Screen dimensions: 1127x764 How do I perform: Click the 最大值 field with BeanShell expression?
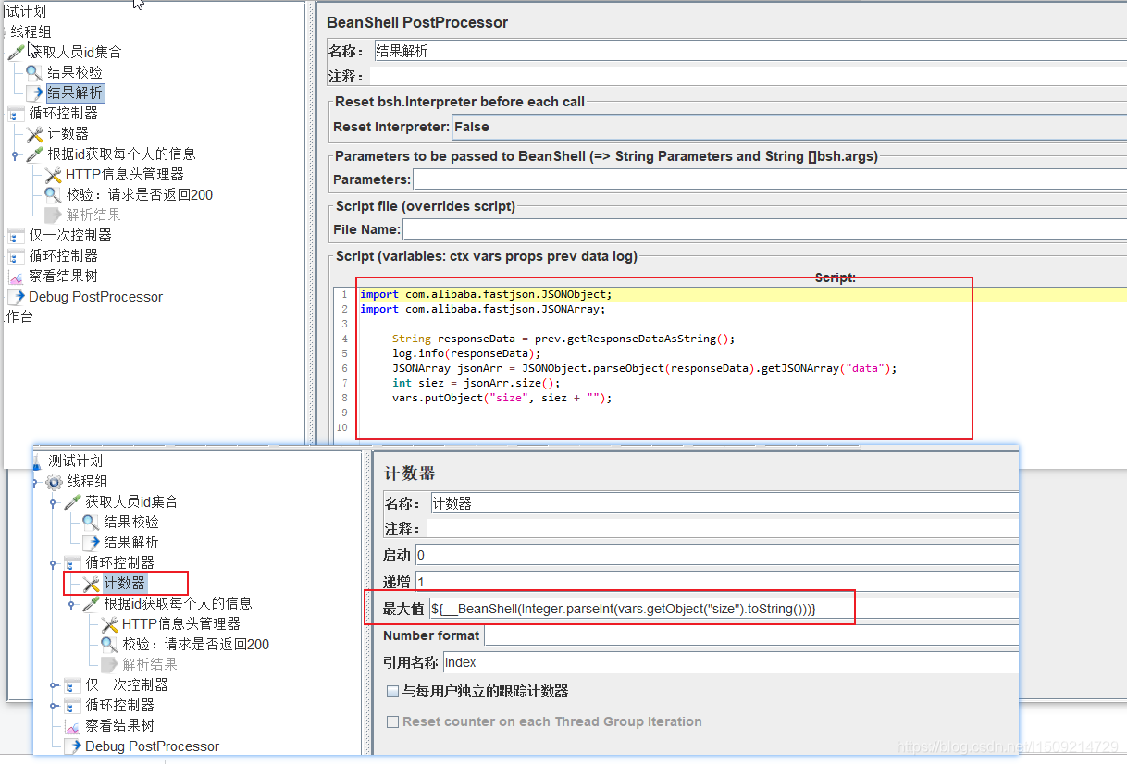724,609
